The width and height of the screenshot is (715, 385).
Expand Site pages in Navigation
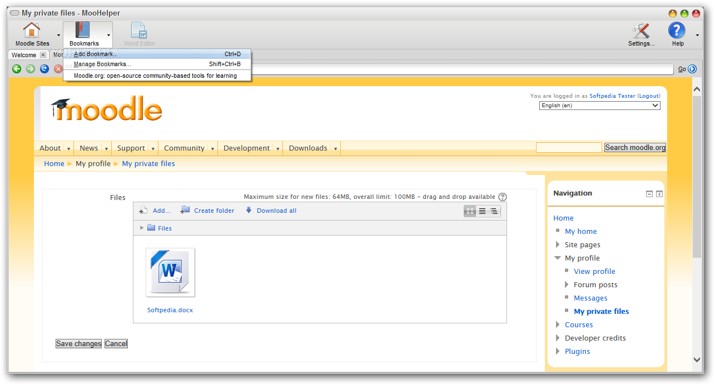coord(558,244)
